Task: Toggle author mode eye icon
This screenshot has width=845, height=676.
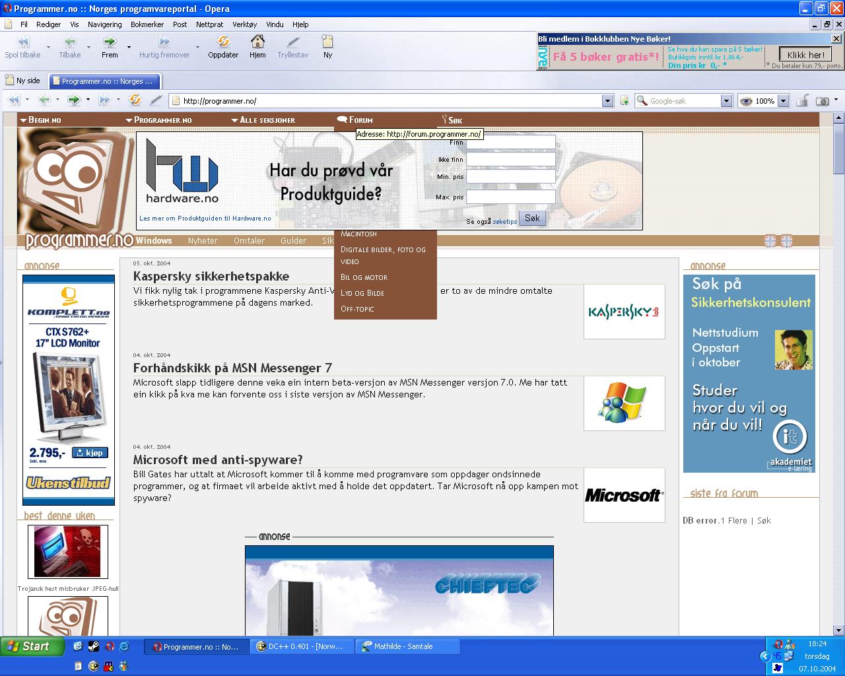Action: [x=746, y=101]
